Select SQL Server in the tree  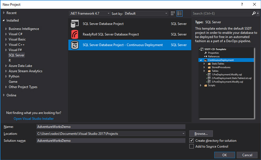coord(17,55)
